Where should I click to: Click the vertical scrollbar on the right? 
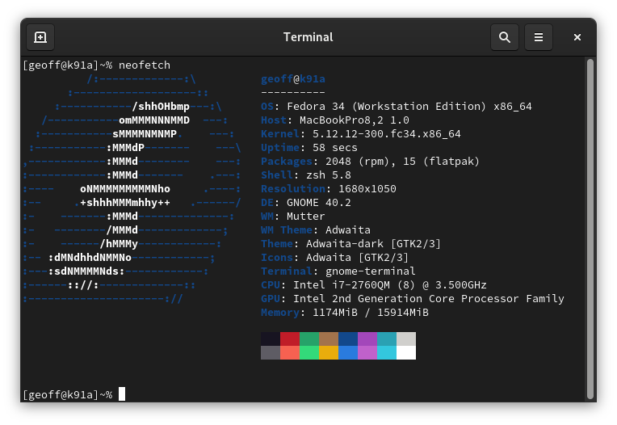[x=590, y=228]
